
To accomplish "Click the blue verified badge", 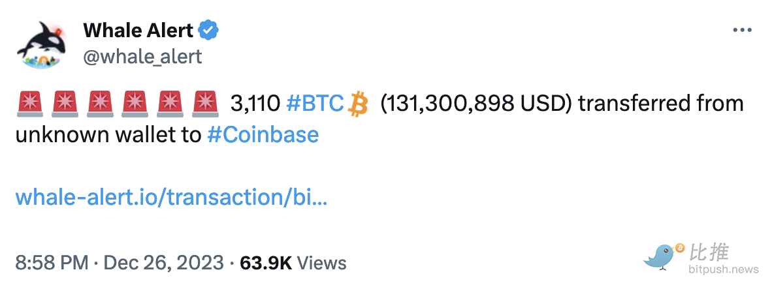I will click(x=209, y=30).
